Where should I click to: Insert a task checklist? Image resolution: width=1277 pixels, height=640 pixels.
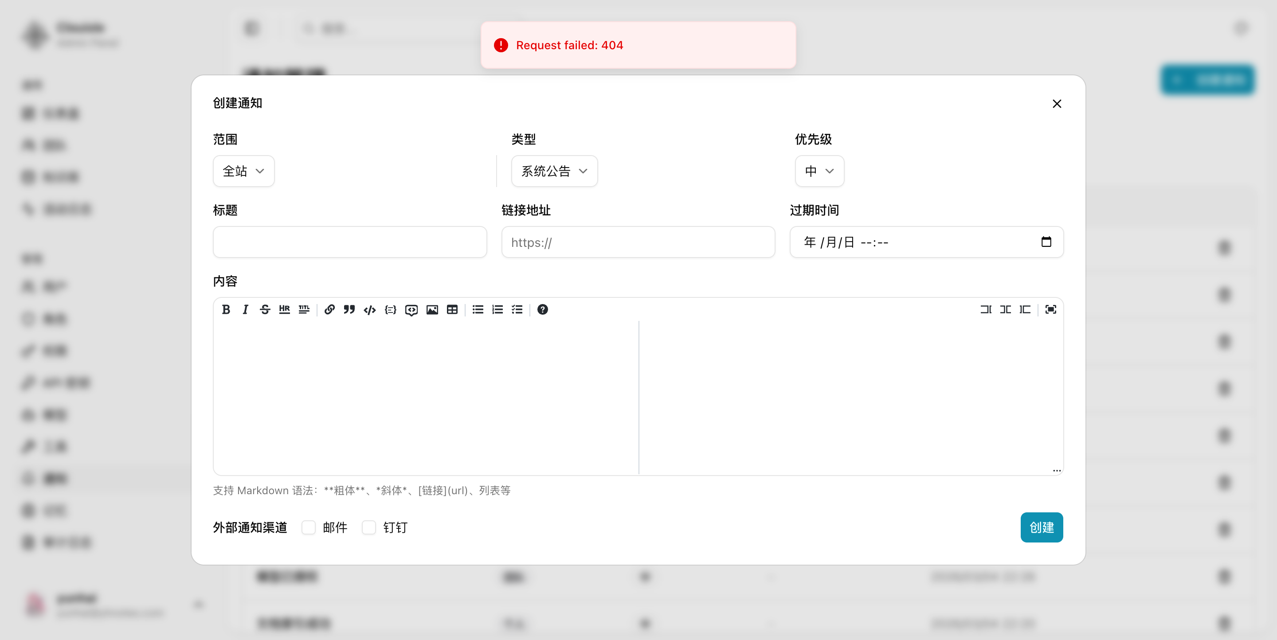click(x=517, y=310)
